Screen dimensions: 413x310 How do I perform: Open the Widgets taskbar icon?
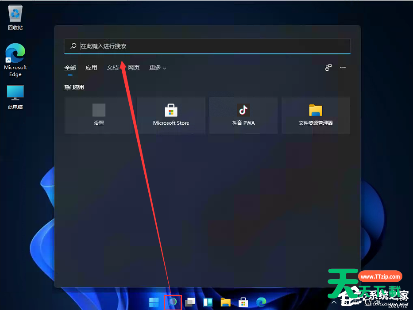point(208,302)
